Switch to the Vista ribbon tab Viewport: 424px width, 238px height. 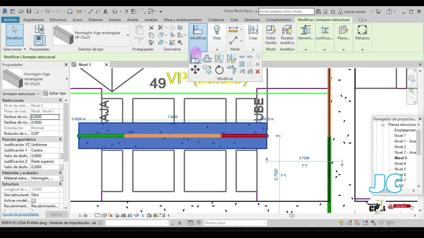coord(234,20)
